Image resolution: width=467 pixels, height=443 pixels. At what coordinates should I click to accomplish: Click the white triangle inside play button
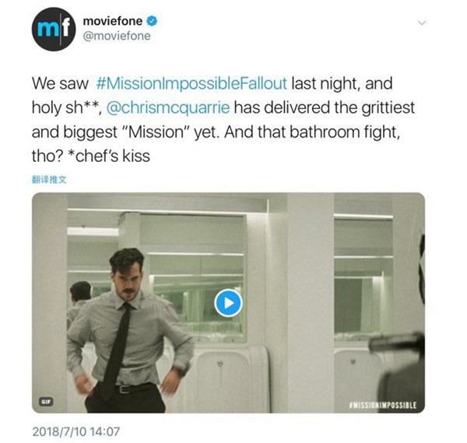(x=229, y=304)
